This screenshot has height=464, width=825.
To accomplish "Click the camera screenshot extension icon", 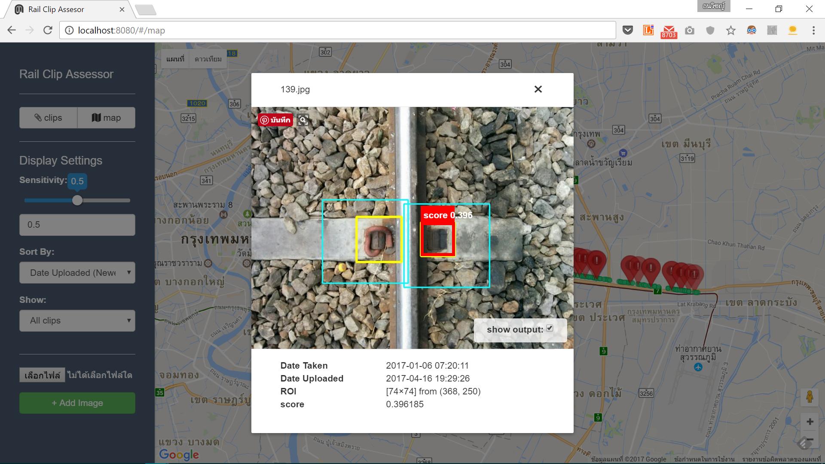I will pos(690,30).
